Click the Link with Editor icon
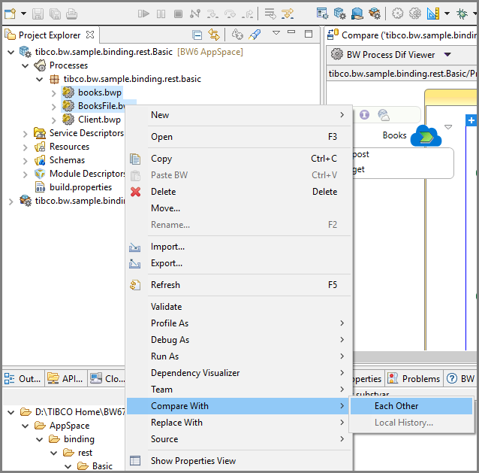This screenshot has height=473, width=479. point(214,35)
